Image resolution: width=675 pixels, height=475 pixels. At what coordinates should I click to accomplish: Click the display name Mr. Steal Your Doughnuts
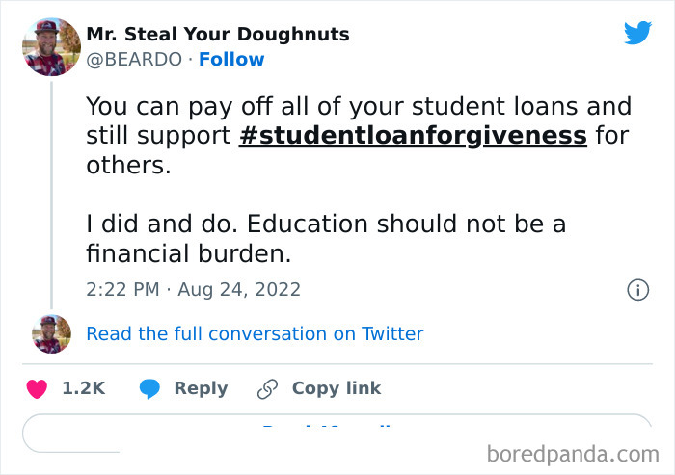pyautogui.click(x=218, y=35)
